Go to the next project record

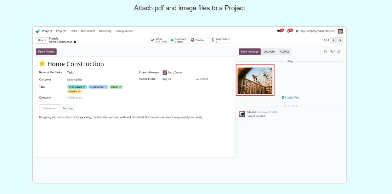point(340,40)
